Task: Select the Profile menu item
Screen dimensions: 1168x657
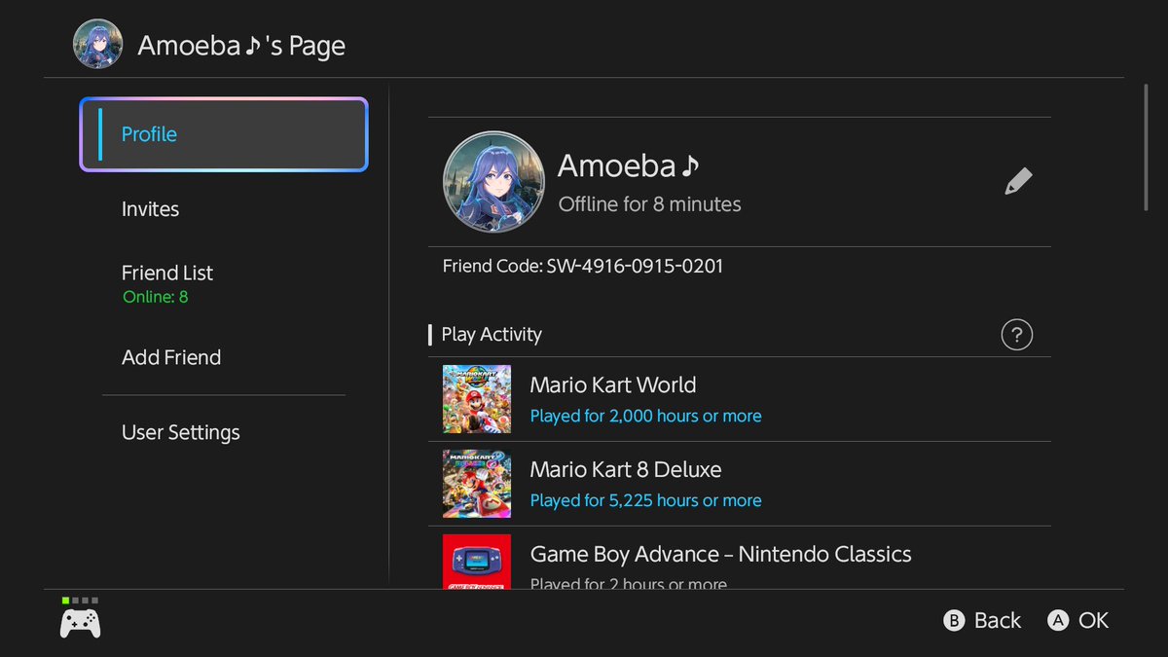Action: click(224, 134)
